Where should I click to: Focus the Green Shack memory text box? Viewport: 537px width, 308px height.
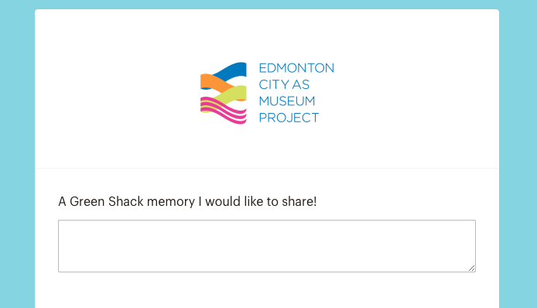coord(267,246)
